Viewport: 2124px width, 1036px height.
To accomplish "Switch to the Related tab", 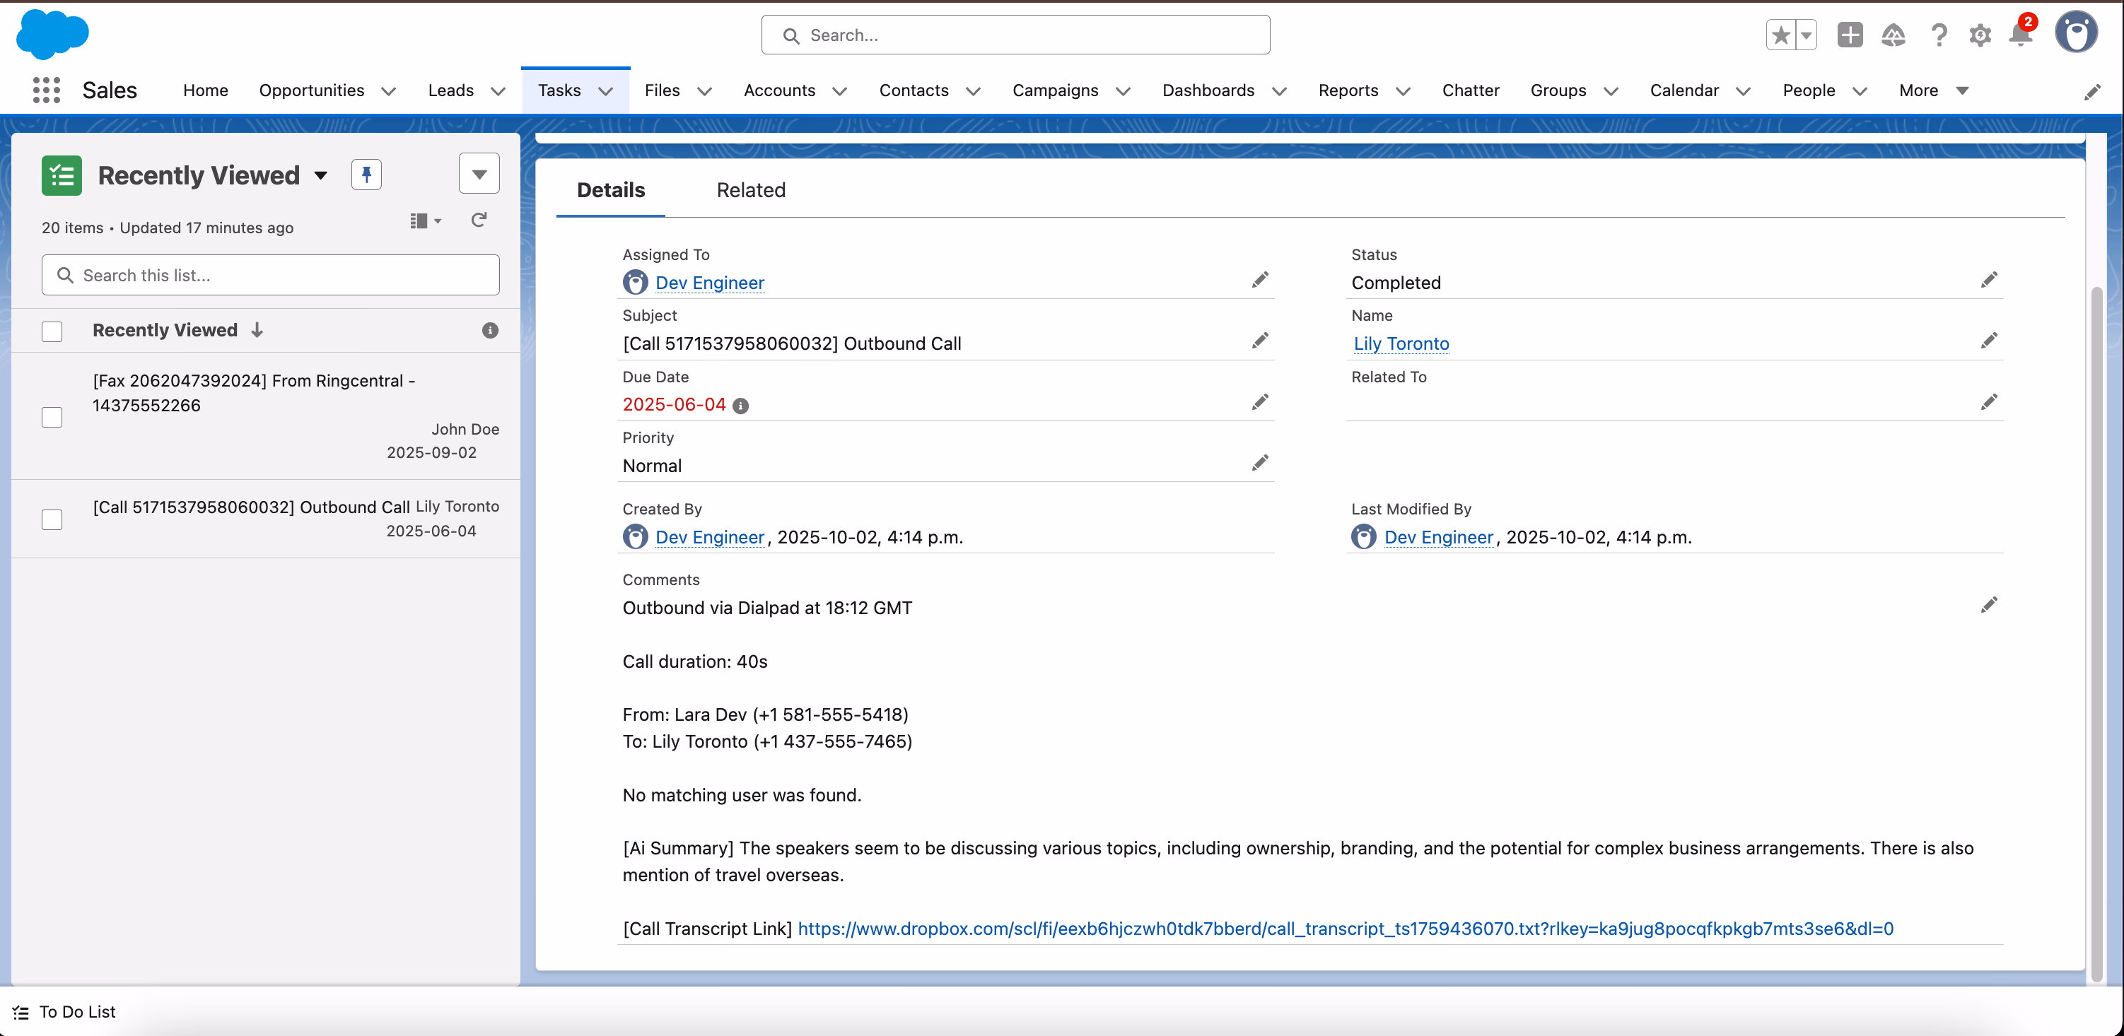I will click(750, 189).
